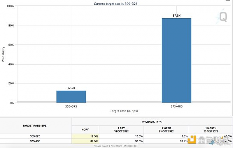Click the PROBABILITY(%) table header
The image size is (233, 148).
click(x=152, y=122)
